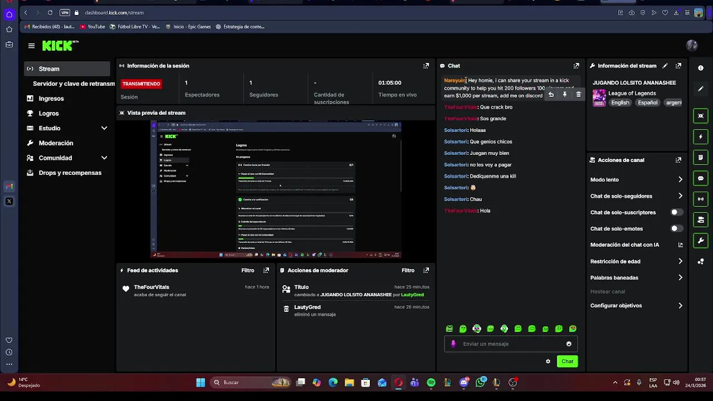Toggle the stream preview widget icon in right sidebar
The width and height of the screenshot is (713, 401).
tap(701, 116)
